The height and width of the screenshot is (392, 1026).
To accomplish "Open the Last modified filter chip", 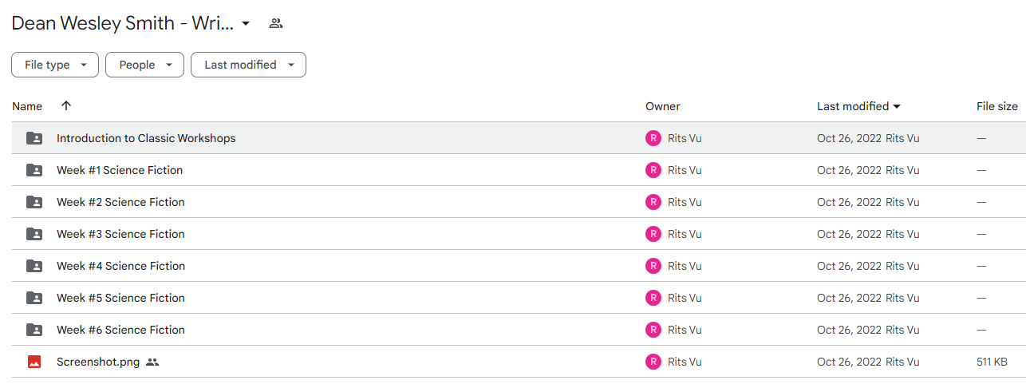I will (248, 65).
